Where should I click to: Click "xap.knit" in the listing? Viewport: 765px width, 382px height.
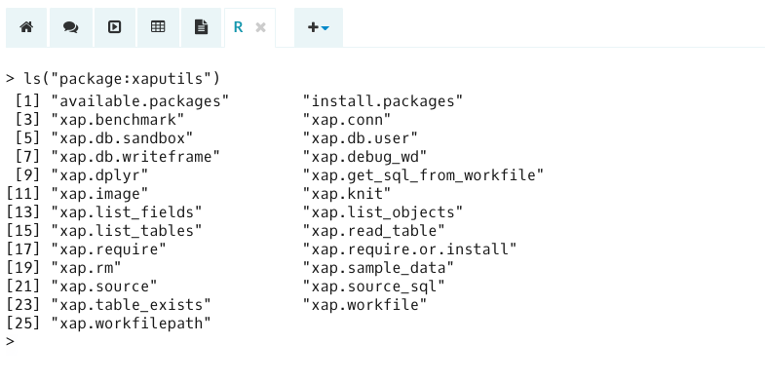(347, 194)
